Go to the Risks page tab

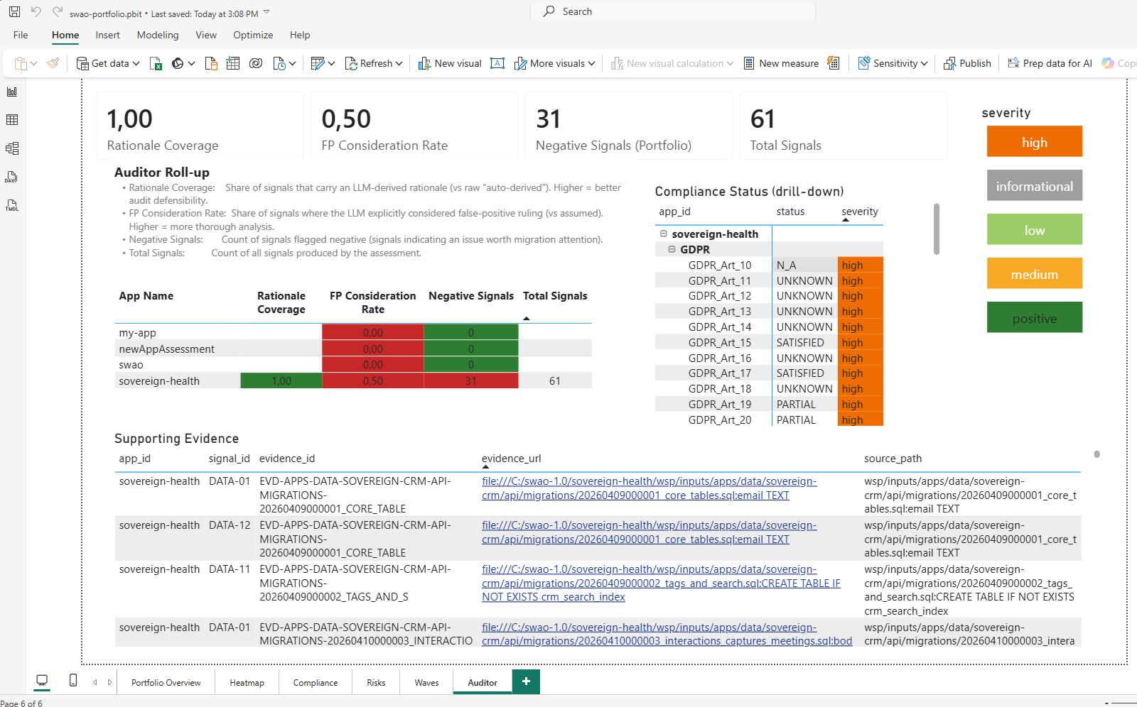[376, 682]
